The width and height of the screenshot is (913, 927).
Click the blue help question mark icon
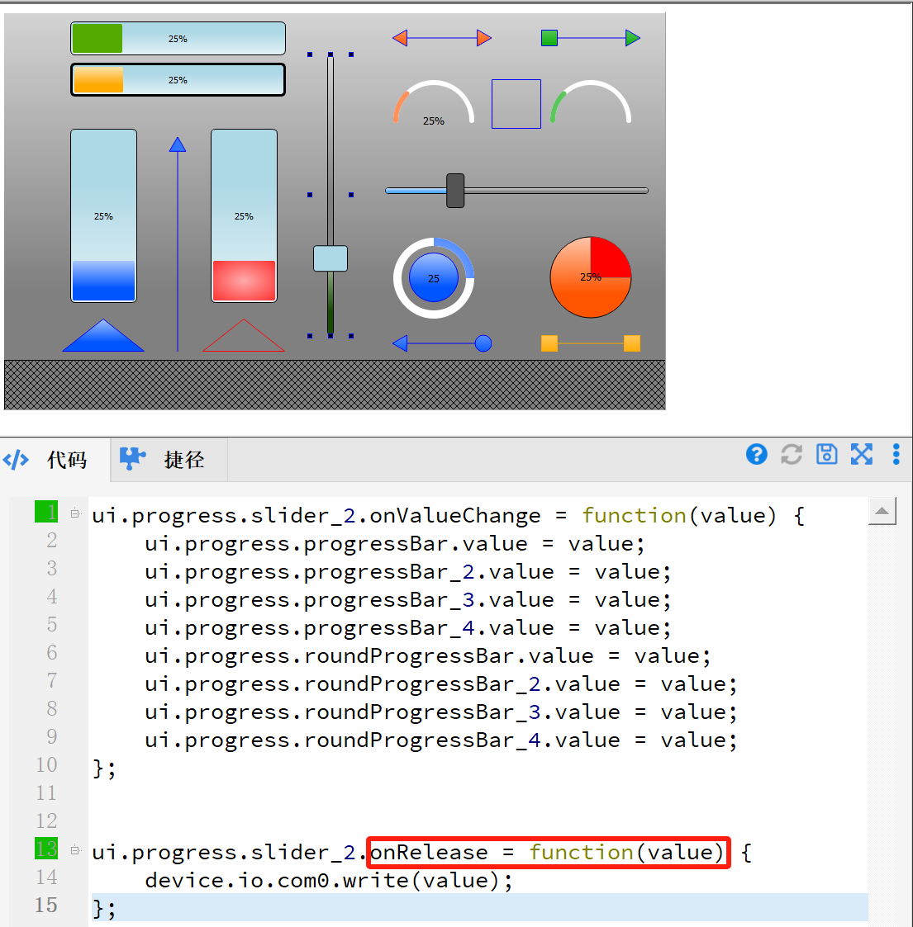coord(756,454)
